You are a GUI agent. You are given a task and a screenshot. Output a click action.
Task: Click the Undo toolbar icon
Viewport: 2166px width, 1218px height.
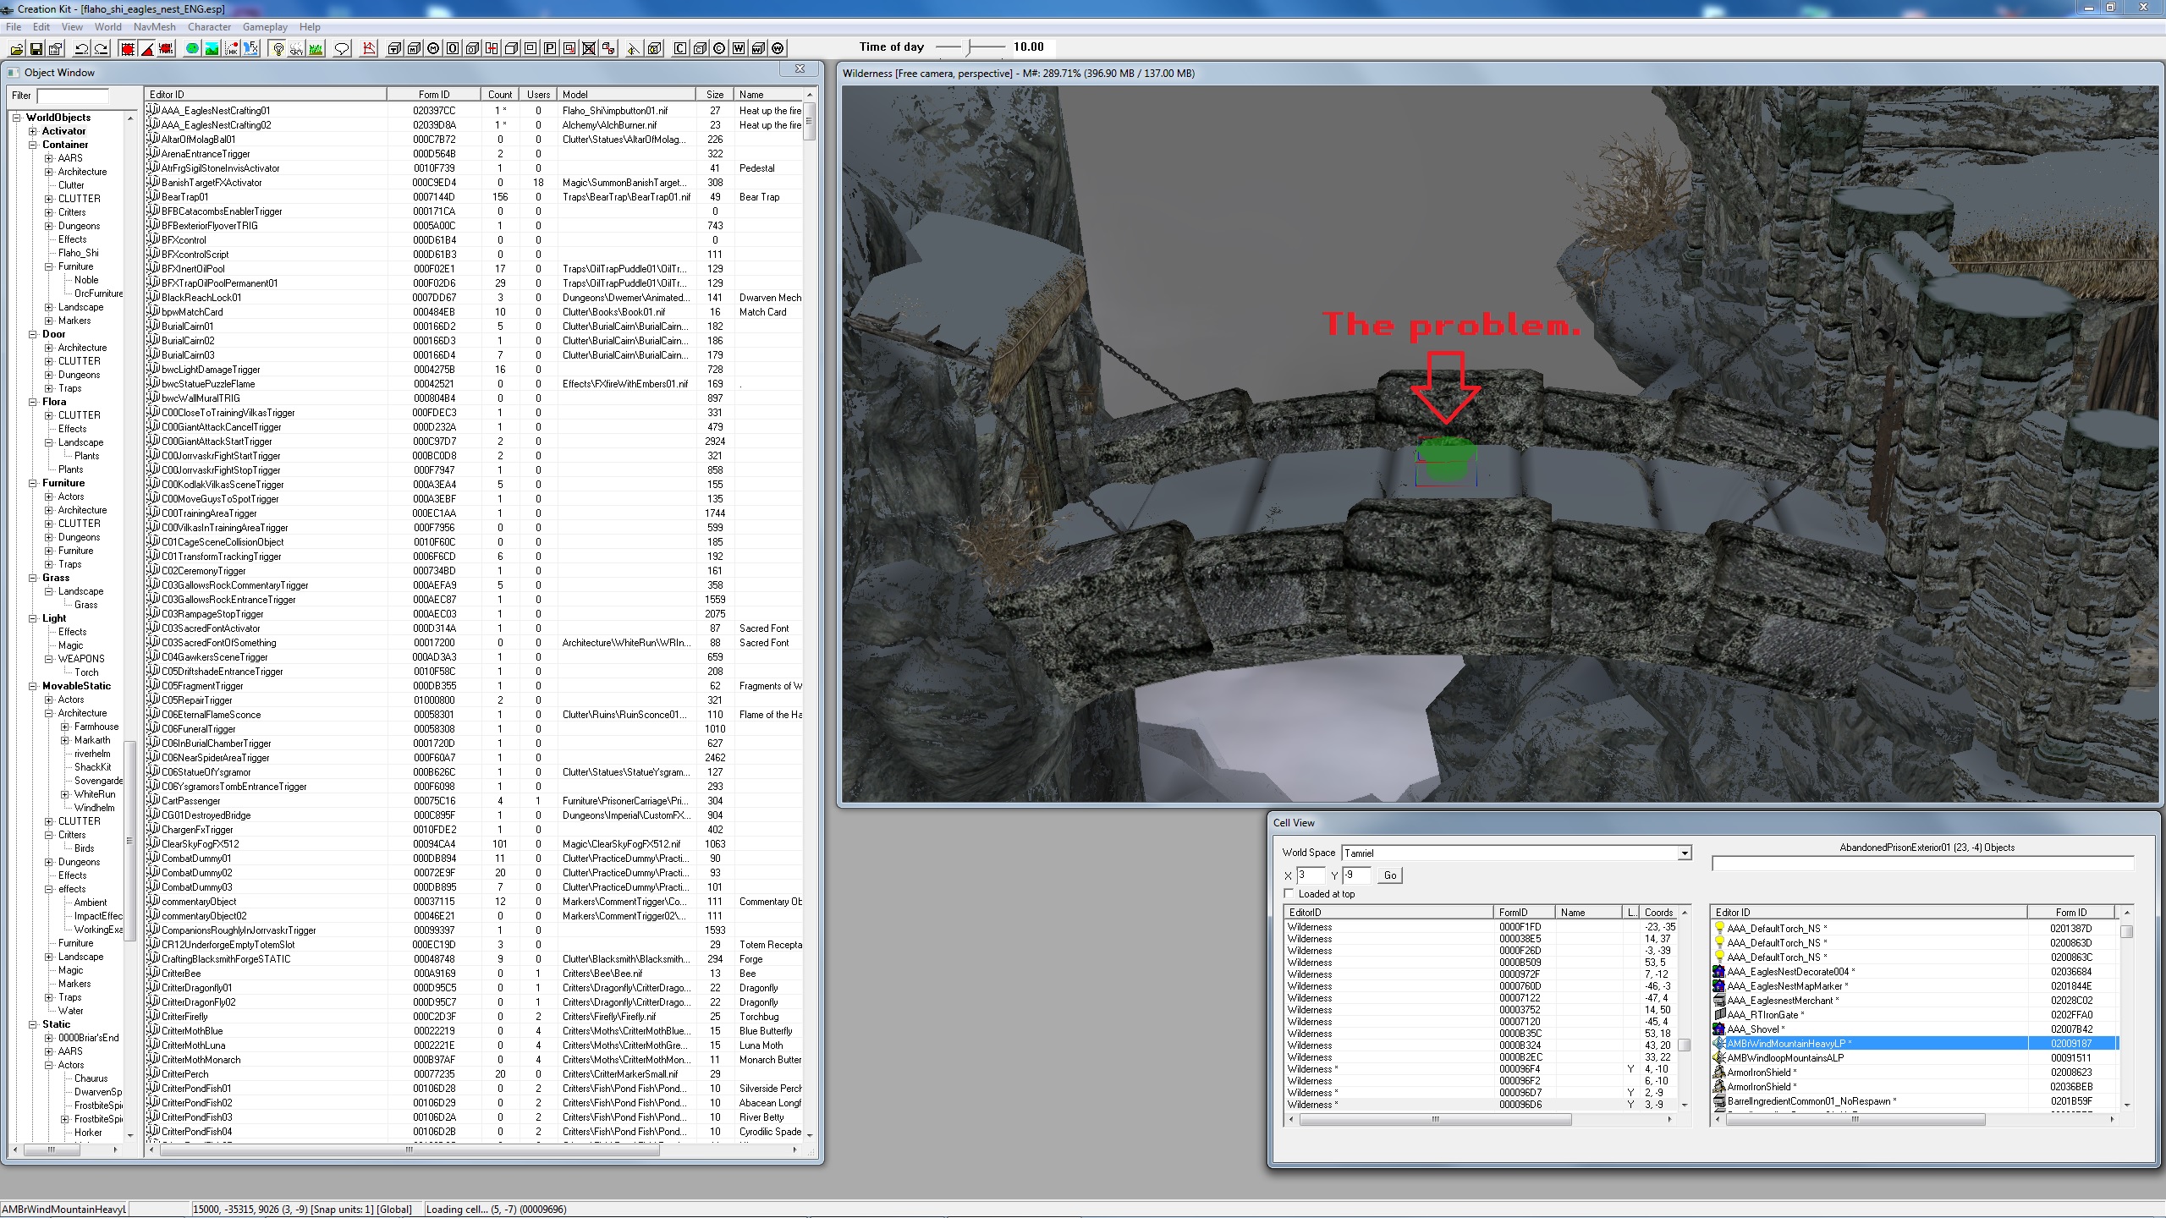click(82, 48)
